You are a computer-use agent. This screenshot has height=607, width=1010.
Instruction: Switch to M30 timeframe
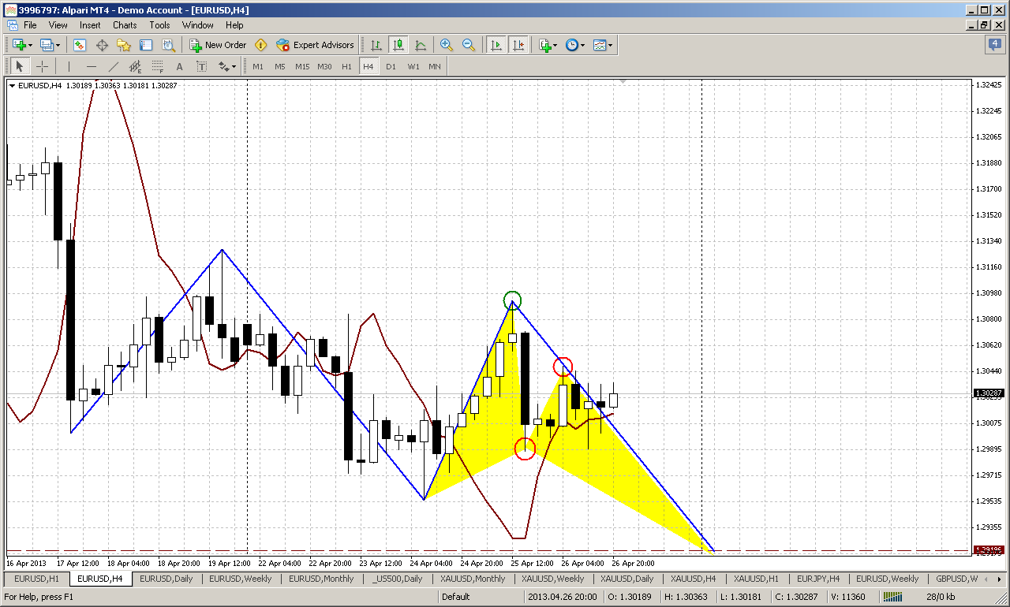[x=324, y=66]
